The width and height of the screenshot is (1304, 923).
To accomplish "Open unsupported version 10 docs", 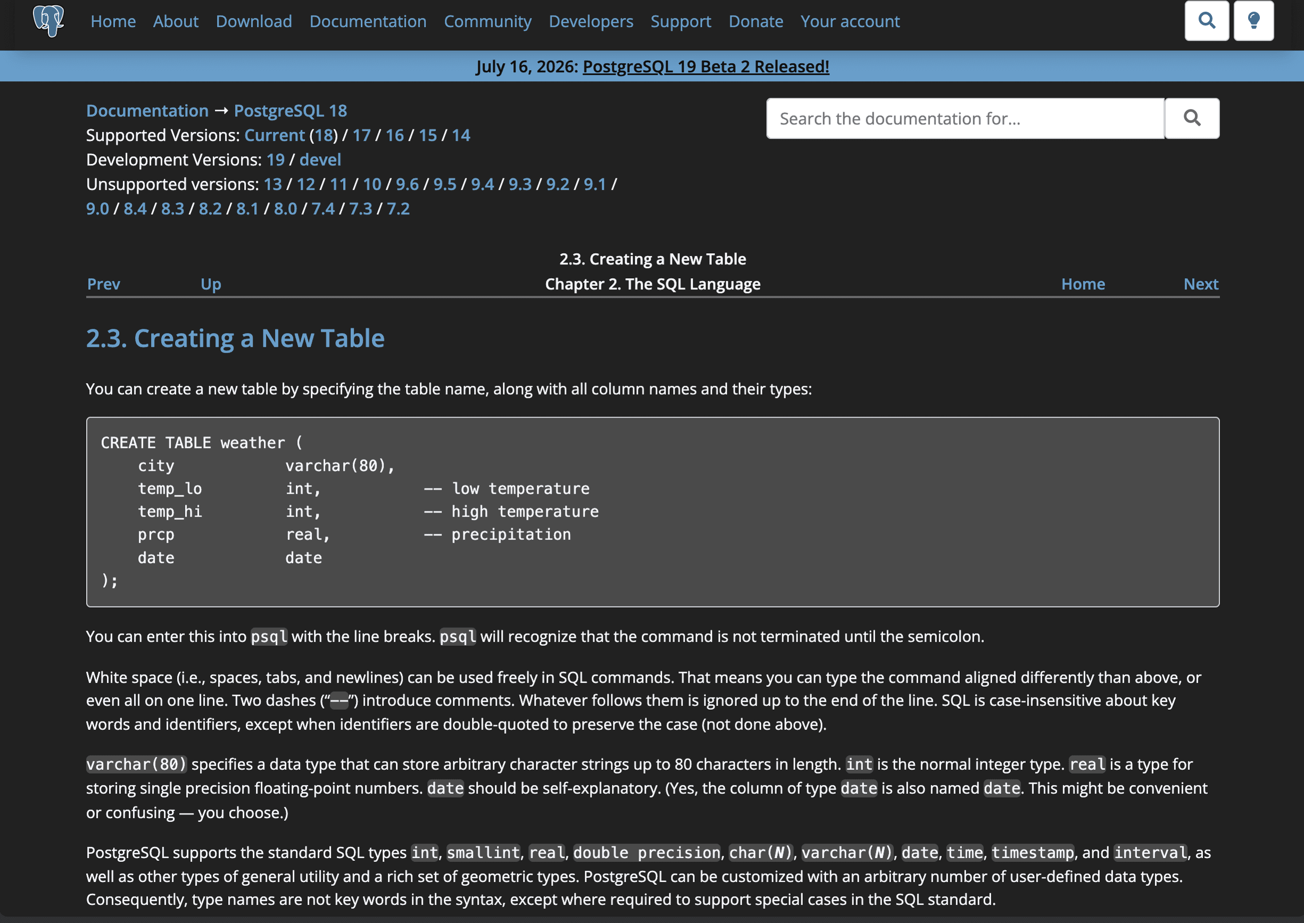I will (372, 184).
